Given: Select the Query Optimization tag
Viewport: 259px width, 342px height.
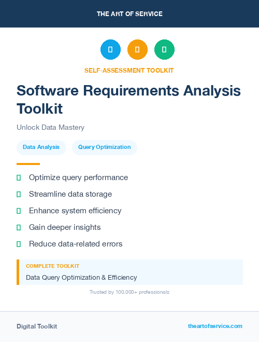Looking at the screenshot, I should [105, 147].
